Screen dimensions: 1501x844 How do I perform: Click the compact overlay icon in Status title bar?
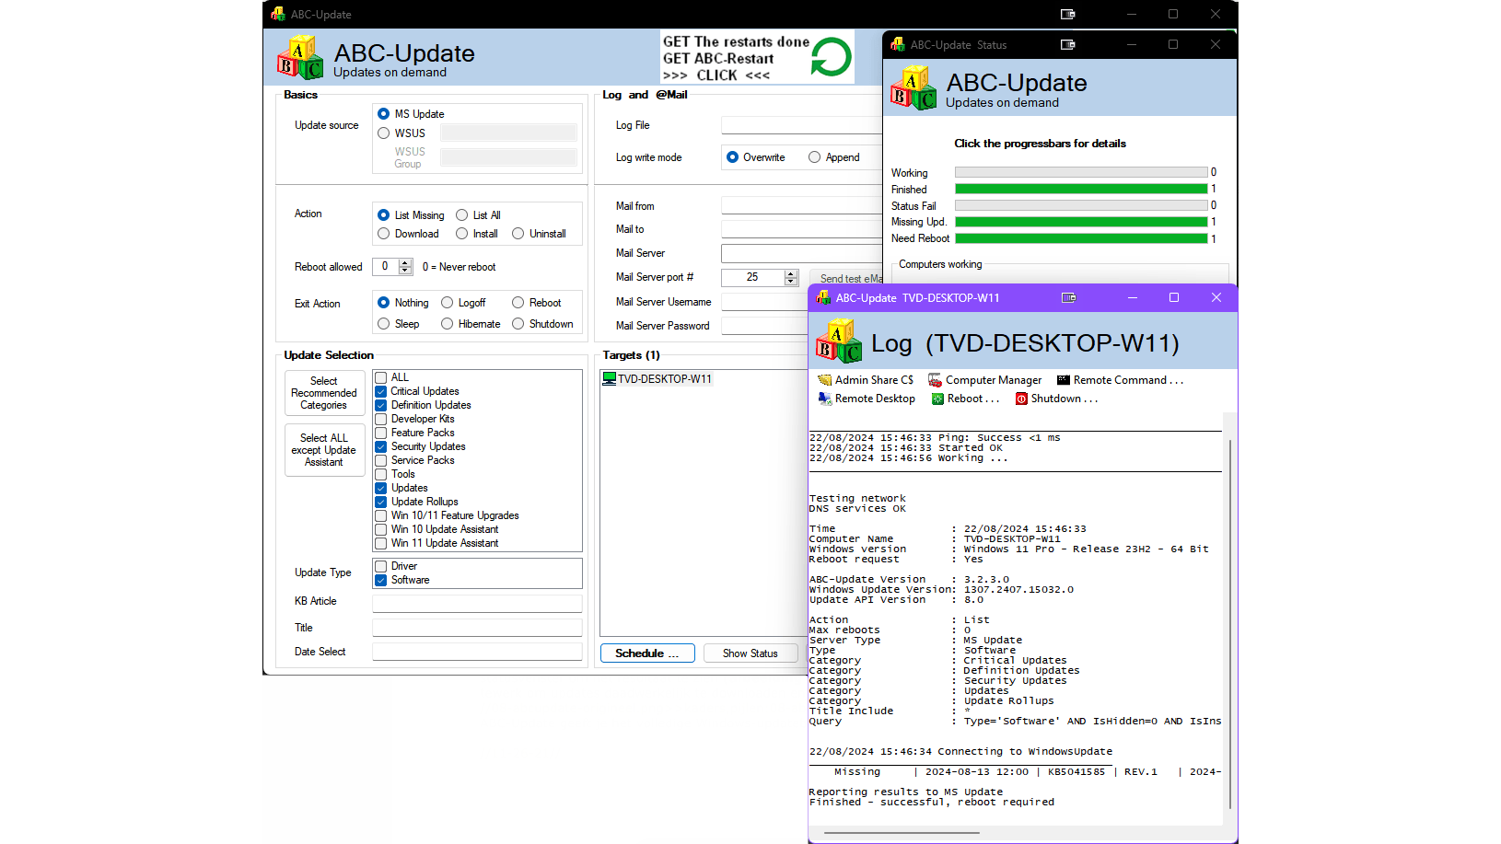[1068, 44]
